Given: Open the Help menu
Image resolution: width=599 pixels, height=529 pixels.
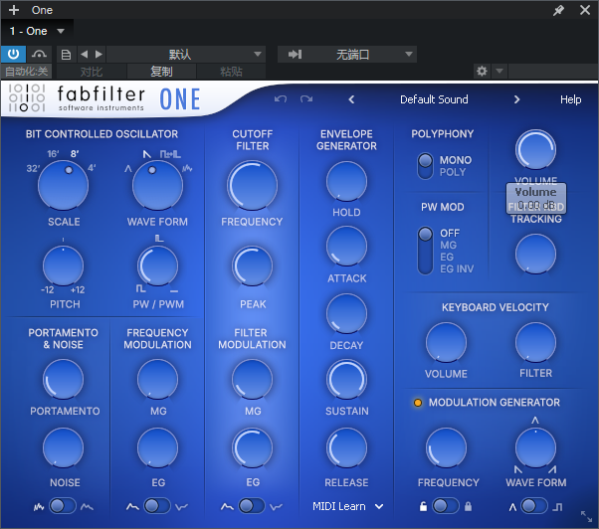Looking at the screenshot, I should point(571,99).
